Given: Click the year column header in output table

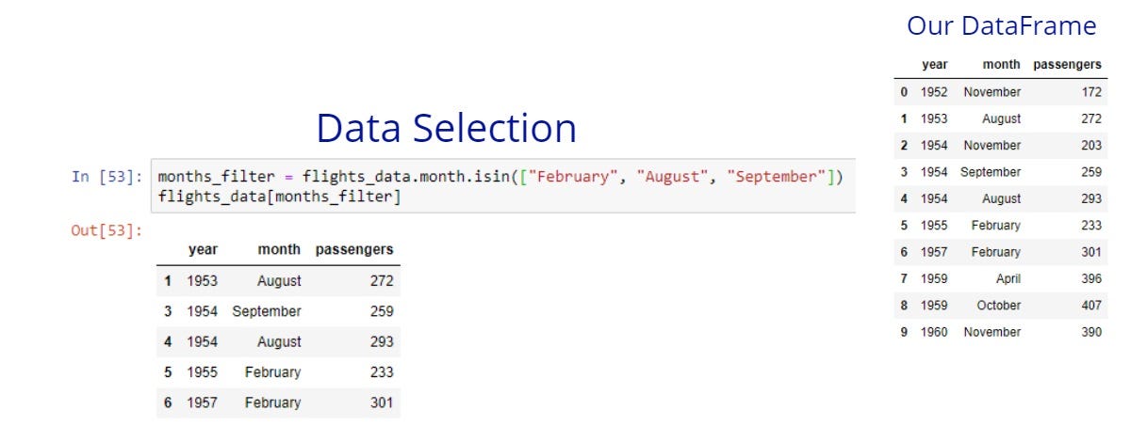Looking at the screenshot, I should pyautogui.click(x=203, y=249).
